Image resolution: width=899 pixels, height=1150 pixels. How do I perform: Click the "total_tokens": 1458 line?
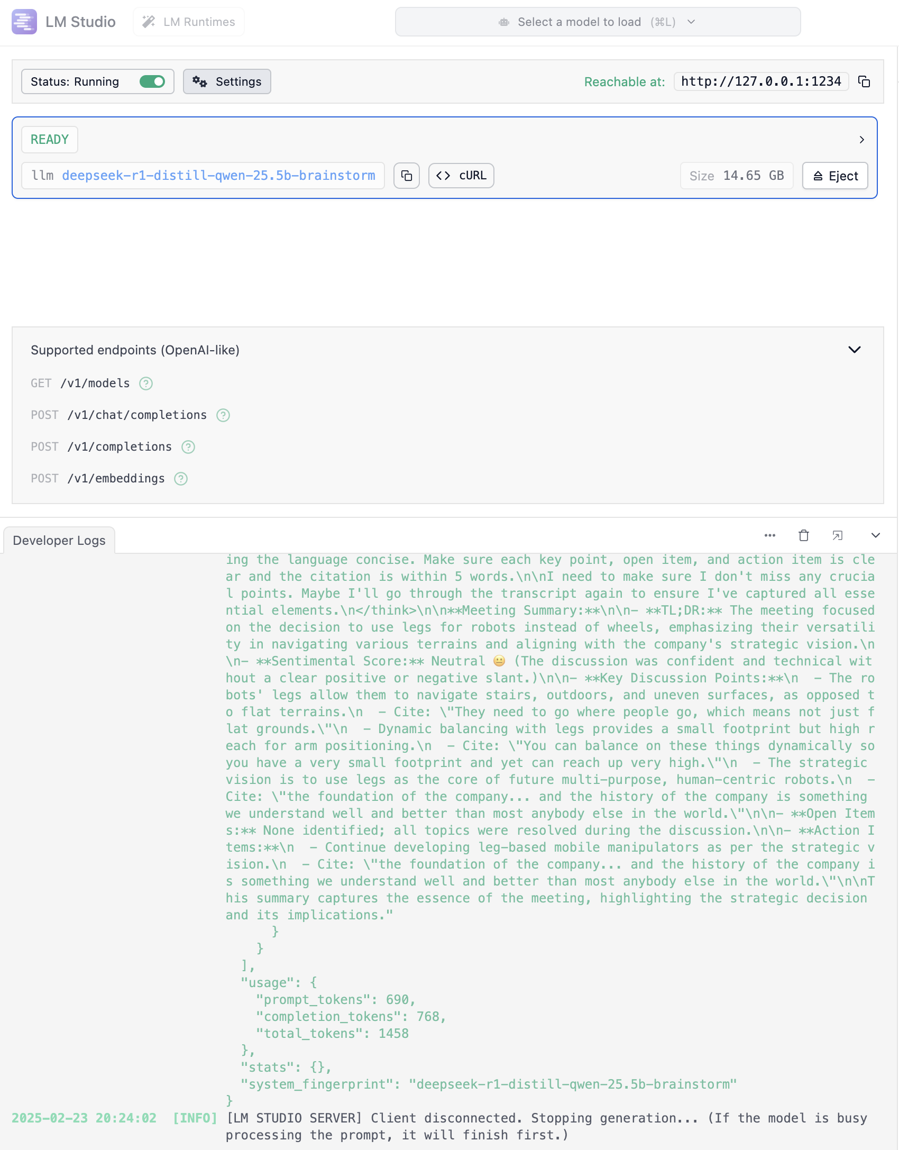[x=332, y=1034]
